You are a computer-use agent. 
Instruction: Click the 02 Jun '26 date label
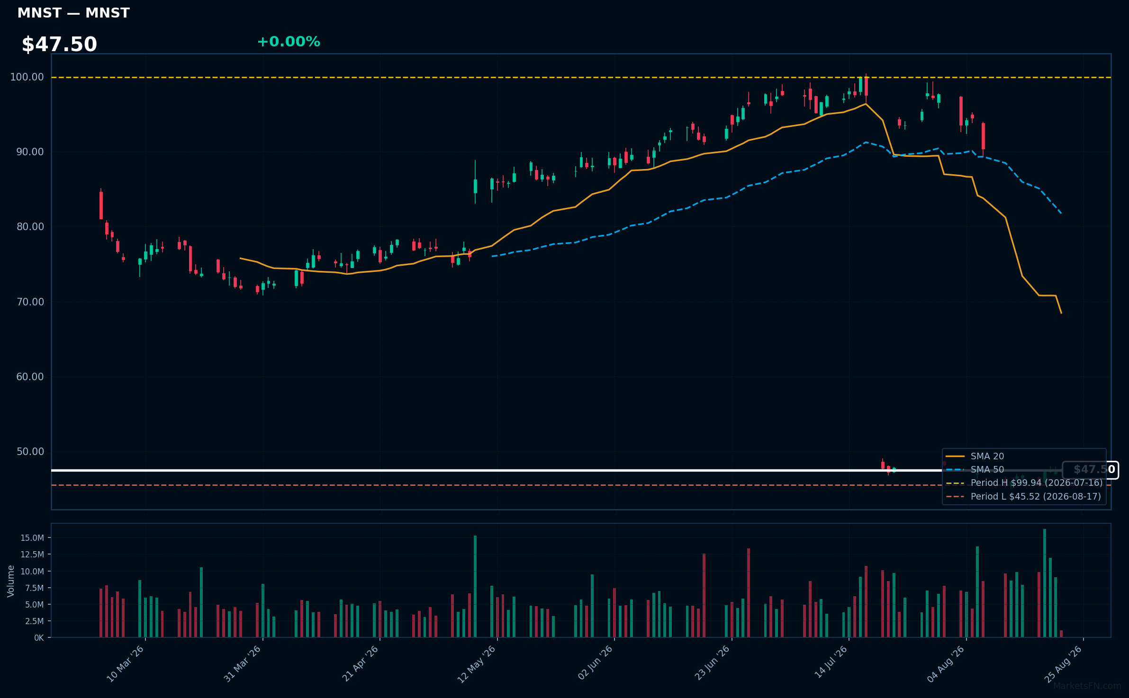[595, 664]
